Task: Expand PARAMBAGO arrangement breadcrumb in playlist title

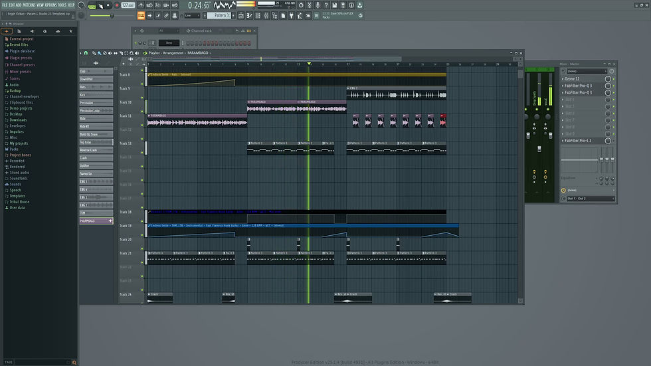Action: tap(198, 53)
